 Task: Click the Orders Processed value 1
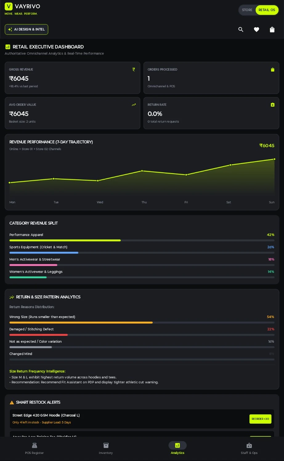(x=149, y=79)
